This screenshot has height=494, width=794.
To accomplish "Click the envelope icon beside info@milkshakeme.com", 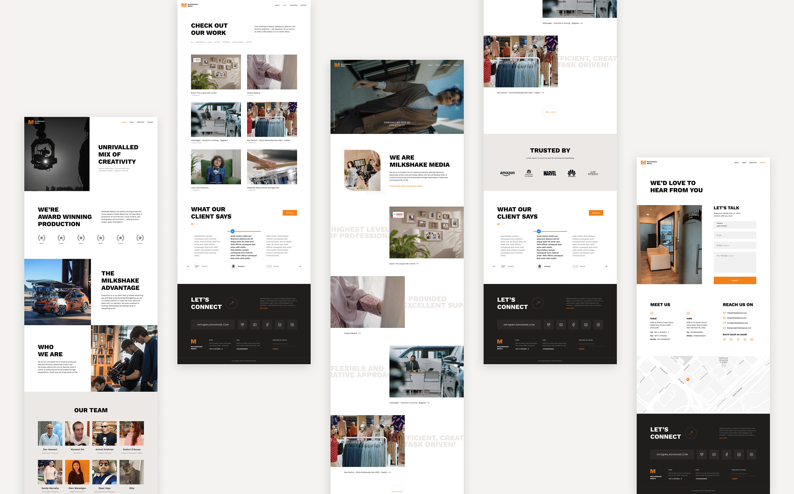I will click(x=725, y=313).
